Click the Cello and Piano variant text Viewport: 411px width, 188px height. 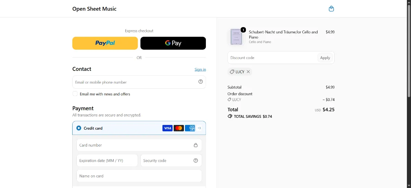tap(260, 42)
